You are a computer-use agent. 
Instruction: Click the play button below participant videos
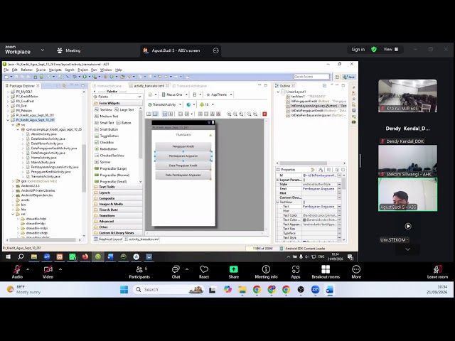coord(408,226)
